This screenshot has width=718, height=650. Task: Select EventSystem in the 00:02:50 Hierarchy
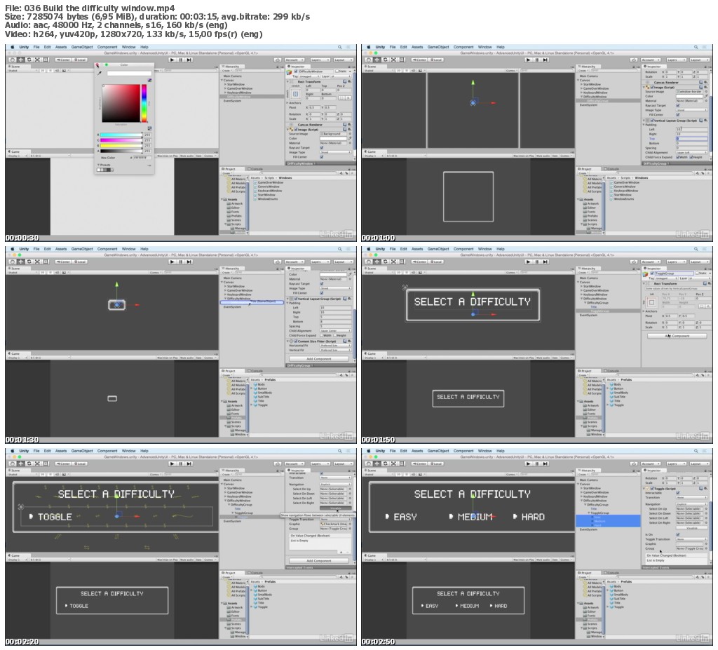(x=588, y=529)
